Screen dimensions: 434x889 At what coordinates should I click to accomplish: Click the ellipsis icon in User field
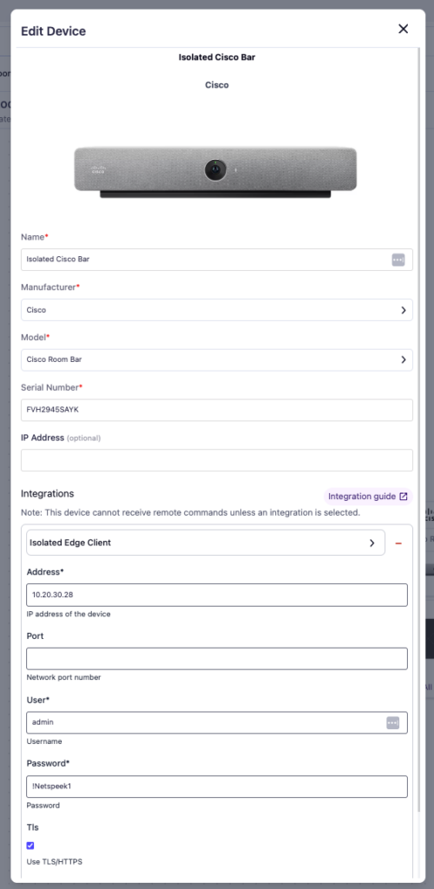392,722
